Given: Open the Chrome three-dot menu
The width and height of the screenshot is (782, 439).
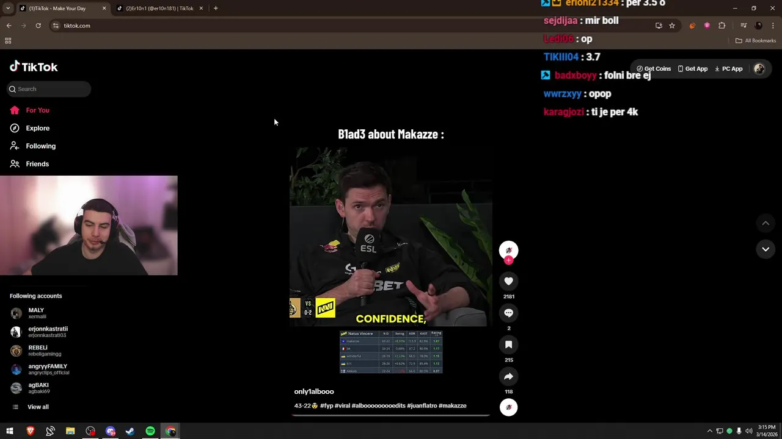Looking at the screenshot, I should 773,26.
